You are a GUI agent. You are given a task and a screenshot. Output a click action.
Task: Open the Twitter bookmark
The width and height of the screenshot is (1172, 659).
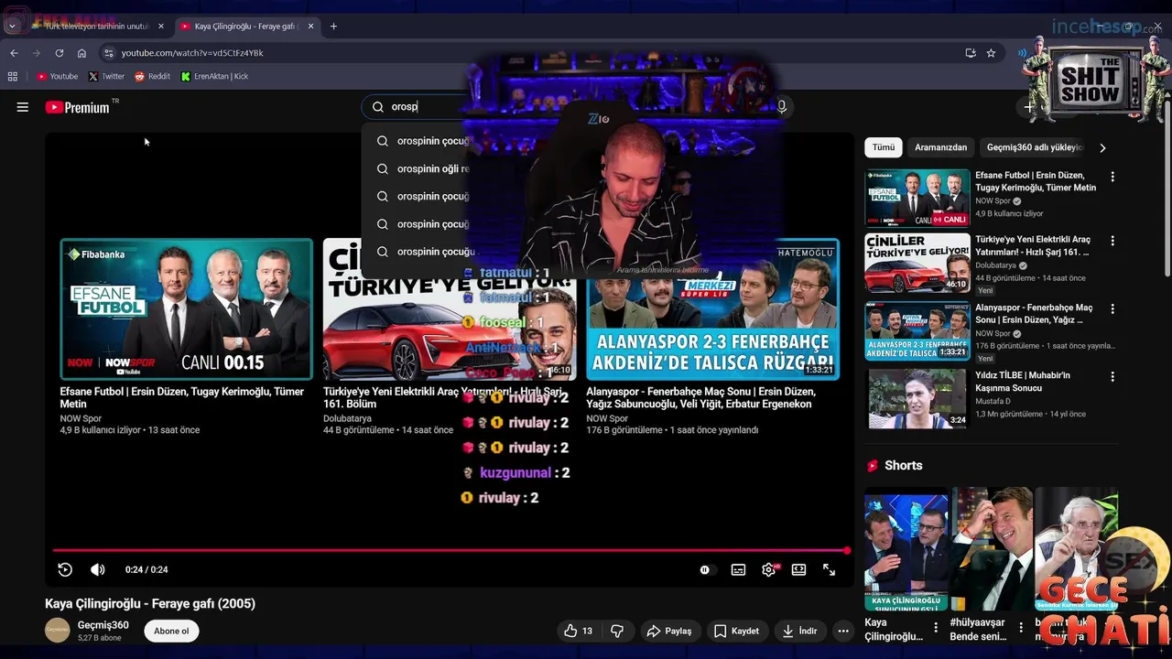click(x=106, y=77)
